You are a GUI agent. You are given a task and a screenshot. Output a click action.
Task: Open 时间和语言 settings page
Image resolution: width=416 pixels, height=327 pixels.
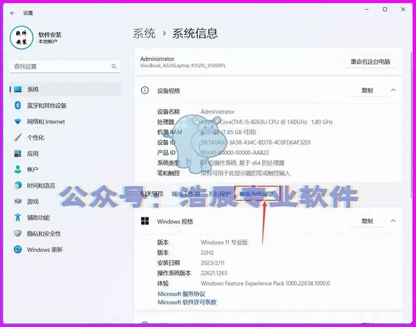click(x=65, y=185)
